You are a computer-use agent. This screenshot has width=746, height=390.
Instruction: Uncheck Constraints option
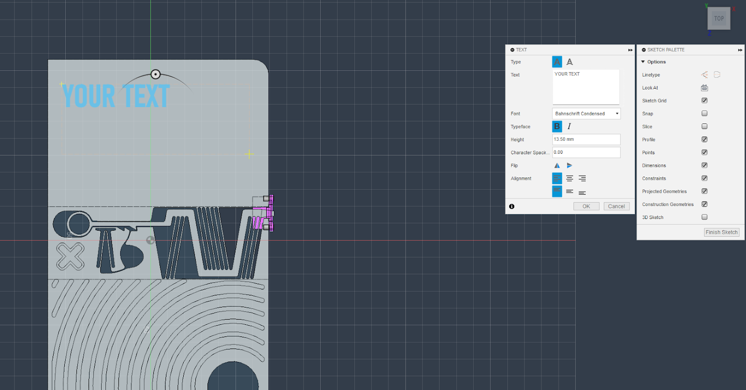(705, 178)
